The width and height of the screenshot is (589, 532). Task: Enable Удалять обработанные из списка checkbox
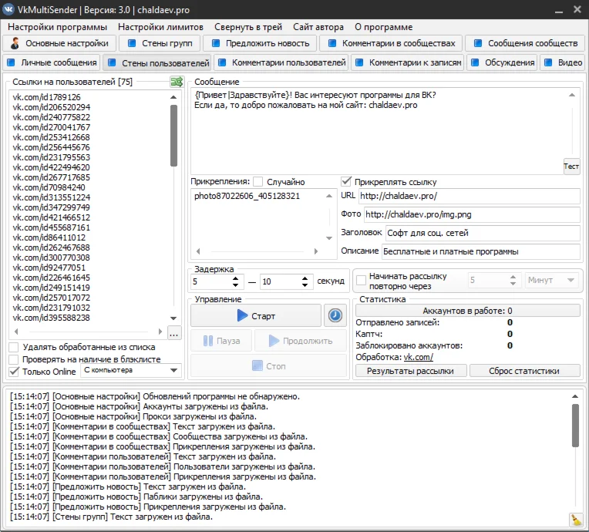point(14,348)
